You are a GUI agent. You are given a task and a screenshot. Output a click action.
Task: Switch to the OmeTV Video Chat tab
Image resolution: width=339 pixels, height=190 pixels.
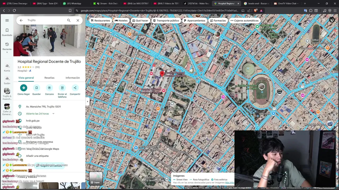point(286,3)
